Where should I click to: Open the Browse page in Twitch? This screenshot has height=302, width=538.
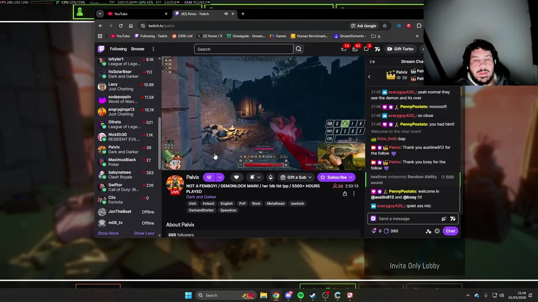point(137,49)
